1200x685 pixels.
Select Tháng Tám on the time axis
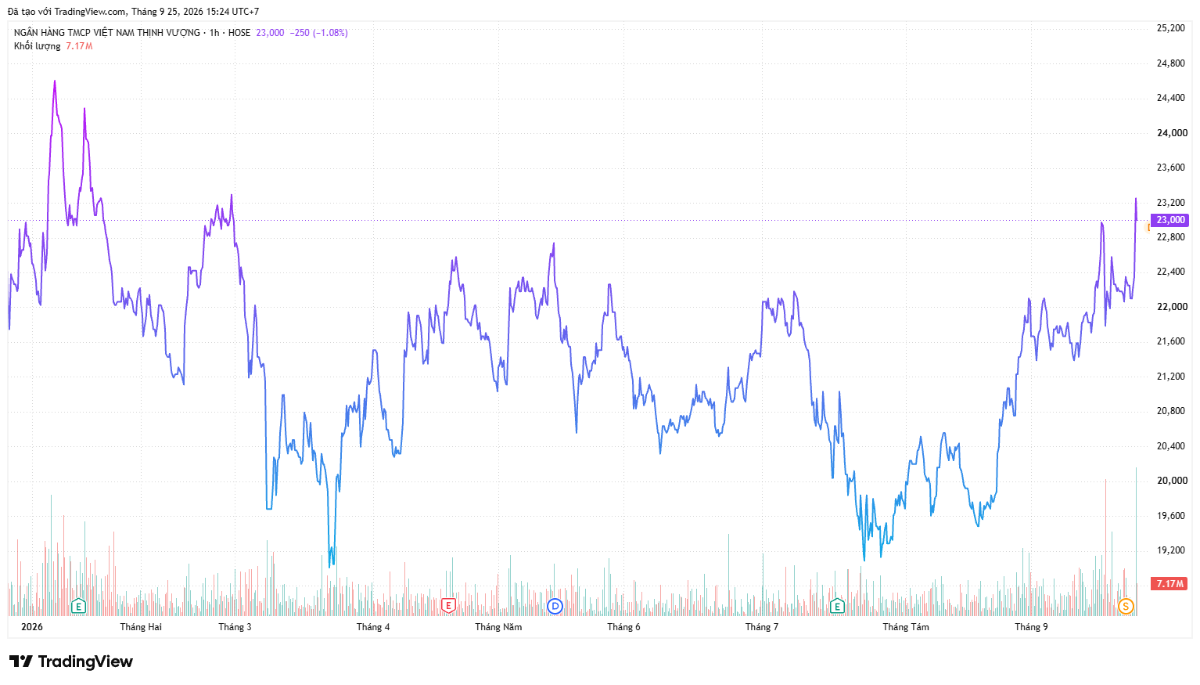906,627
